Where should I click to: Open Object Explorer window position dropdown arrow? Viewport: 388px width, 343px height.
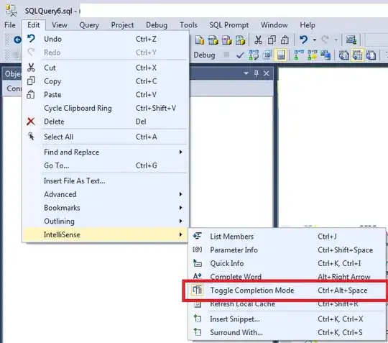pos(246,73)
